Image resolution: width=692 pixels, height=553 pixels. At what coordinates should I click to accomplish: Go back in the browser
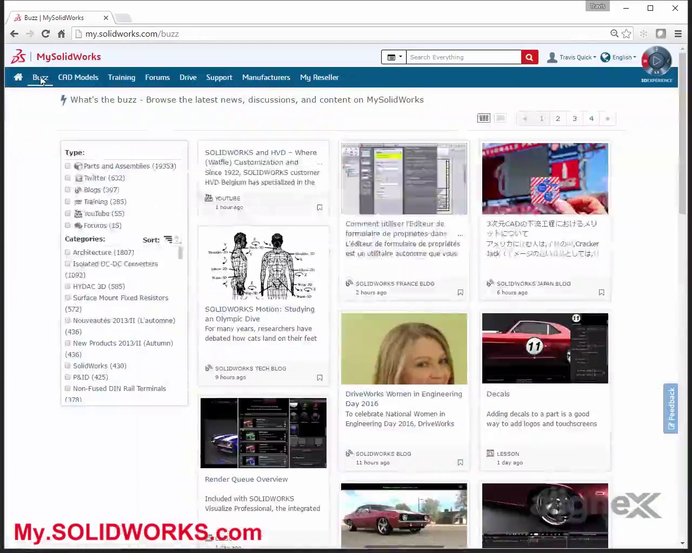pyautogui.click(x=14, y=33)
